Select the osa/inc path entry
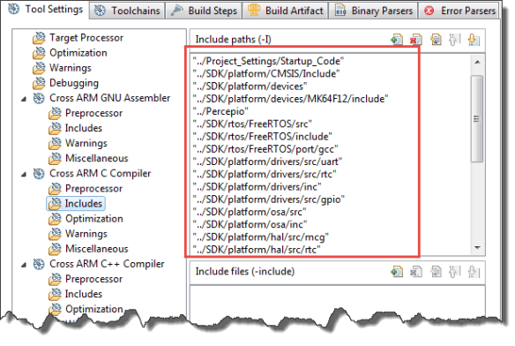This screenshot has height=346, width=515. point(250,225)
